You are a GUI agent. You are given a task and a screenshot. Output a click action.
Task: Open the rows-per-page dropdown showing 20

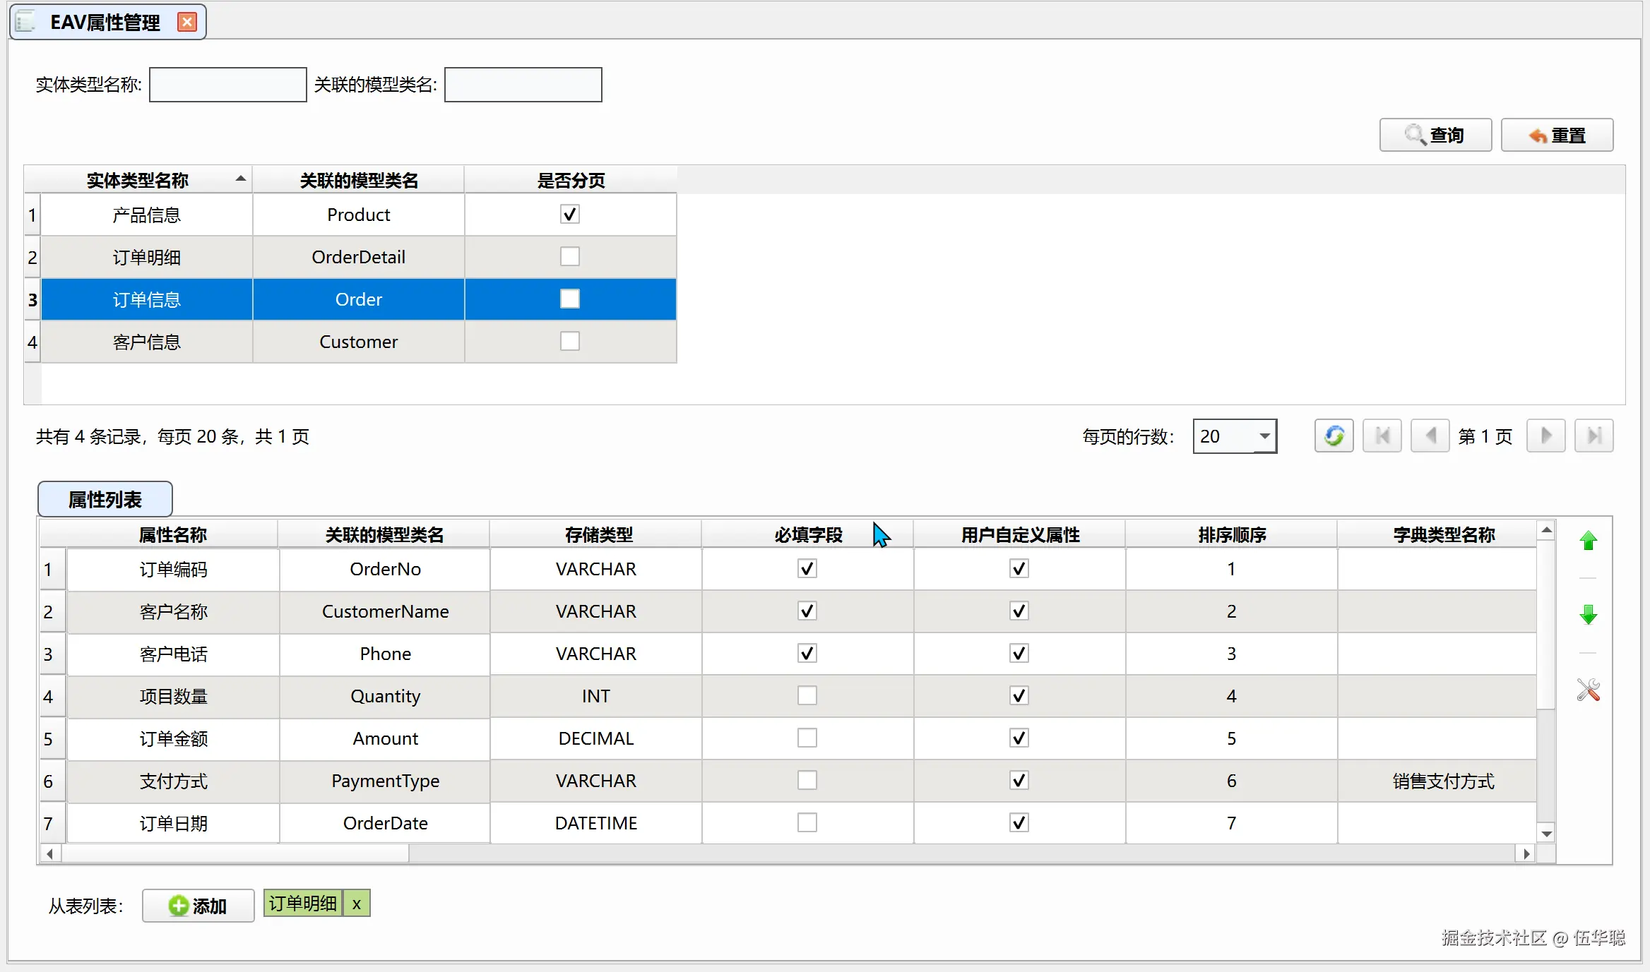1264,436
